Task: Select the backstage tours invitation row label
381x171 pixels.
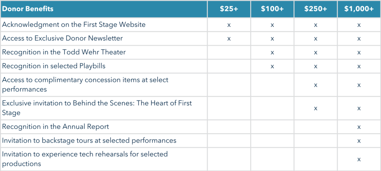Action: point(89,141)
